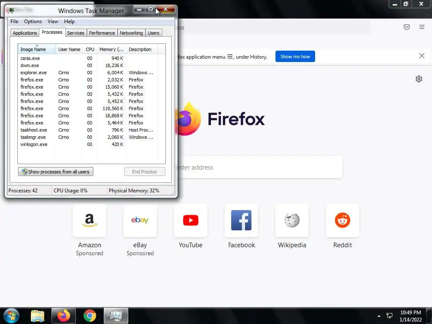Open the File menu in Task Manager

pos(14,22)
